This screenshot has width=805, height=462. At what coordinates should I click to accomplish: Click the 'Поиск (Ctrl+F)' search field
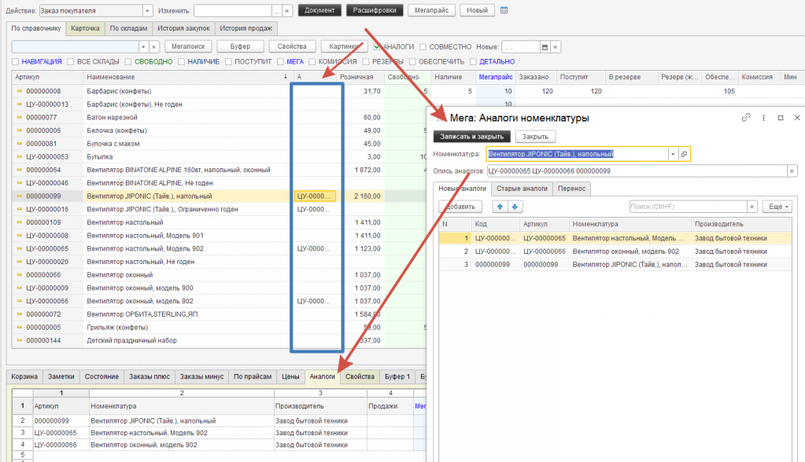688,207
